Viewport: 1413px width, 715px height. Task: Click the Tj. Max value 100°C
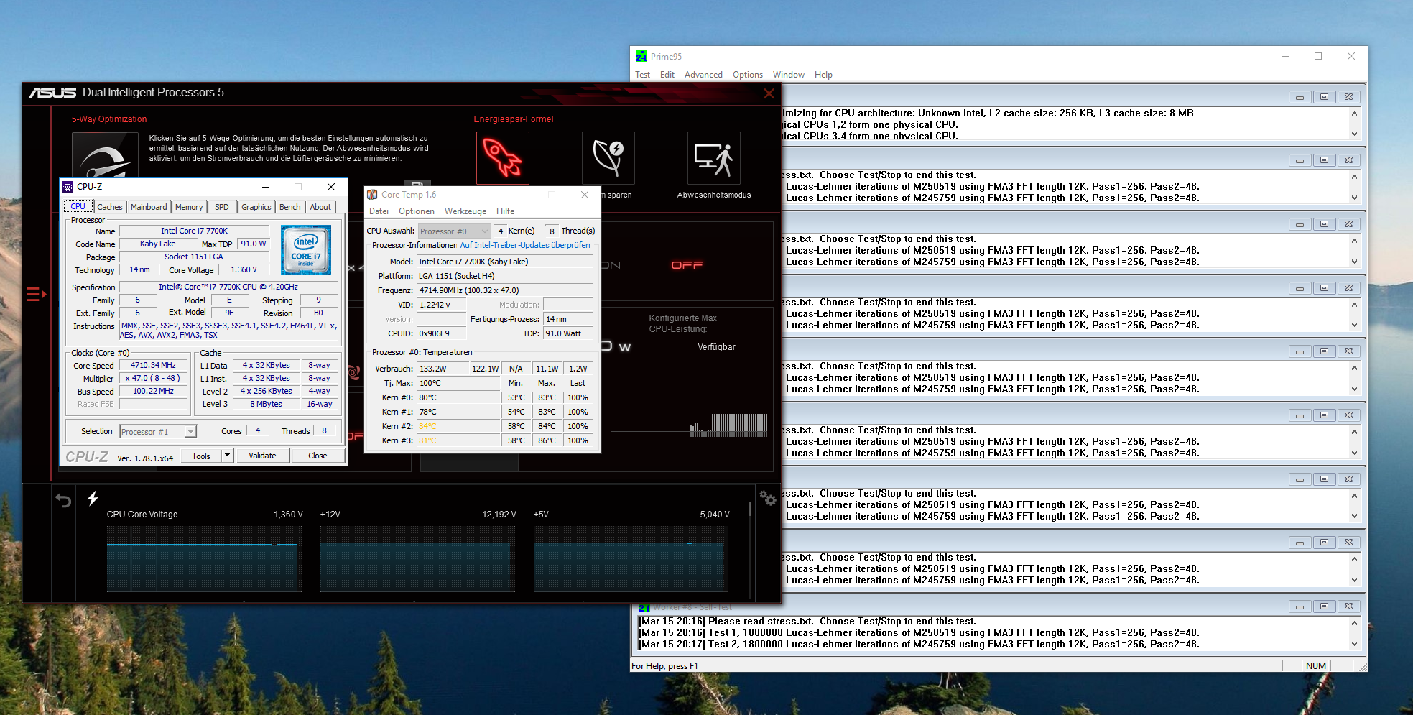(458, 383)
